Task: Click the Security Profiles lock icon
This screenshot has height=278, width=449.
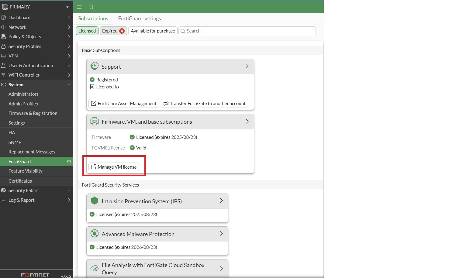Action: [x=4, y=46]
